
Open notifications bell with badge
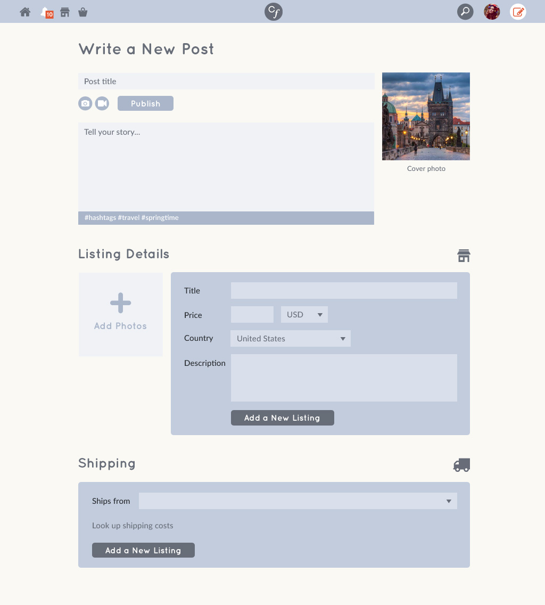pos(46,12)
